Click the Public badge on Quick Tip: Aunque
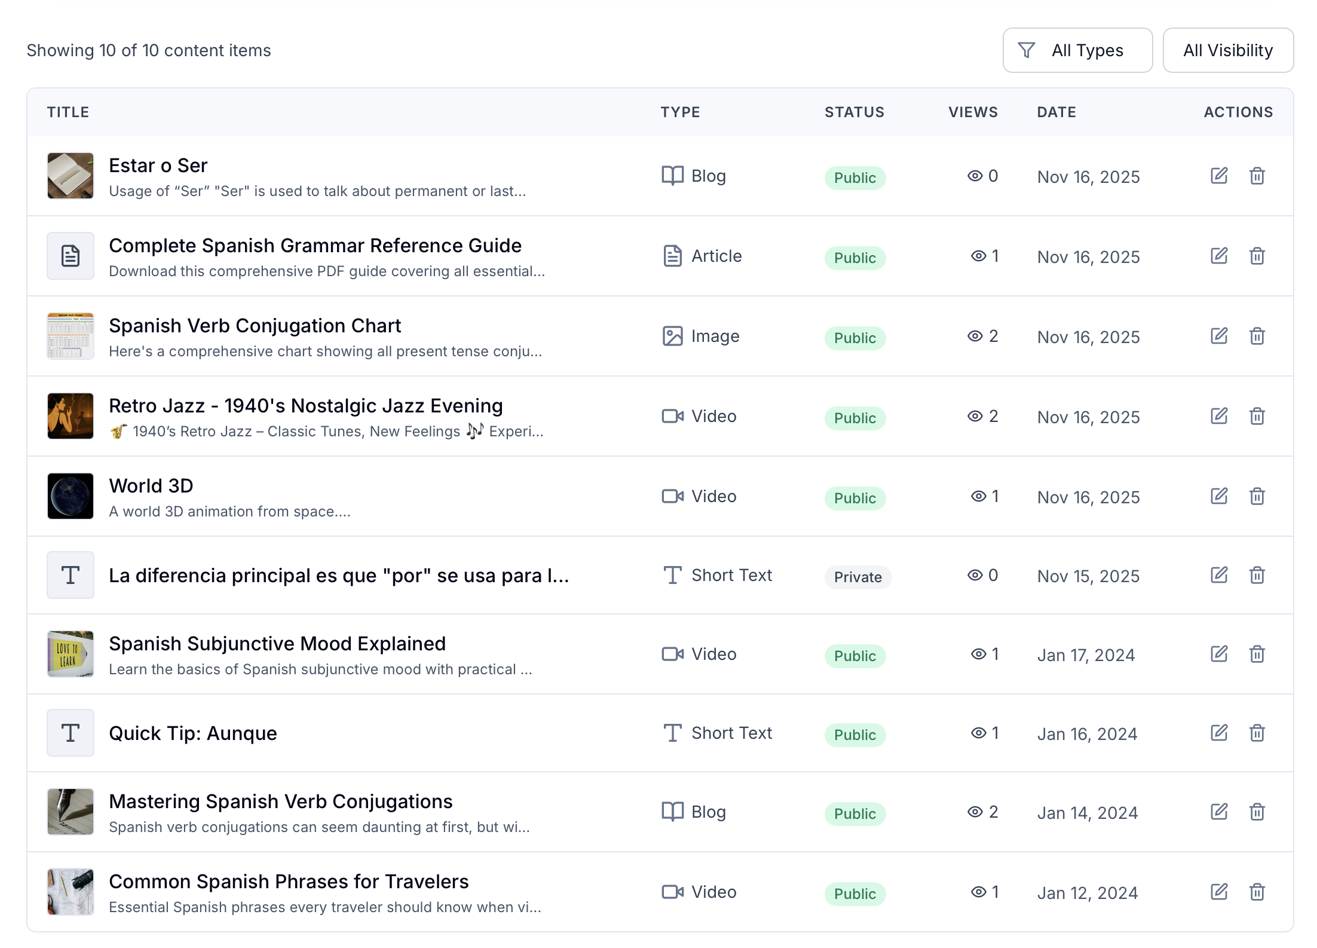The height and width of the screenshot is (948, 1317). pyautogui.click(x=854, y=735)
